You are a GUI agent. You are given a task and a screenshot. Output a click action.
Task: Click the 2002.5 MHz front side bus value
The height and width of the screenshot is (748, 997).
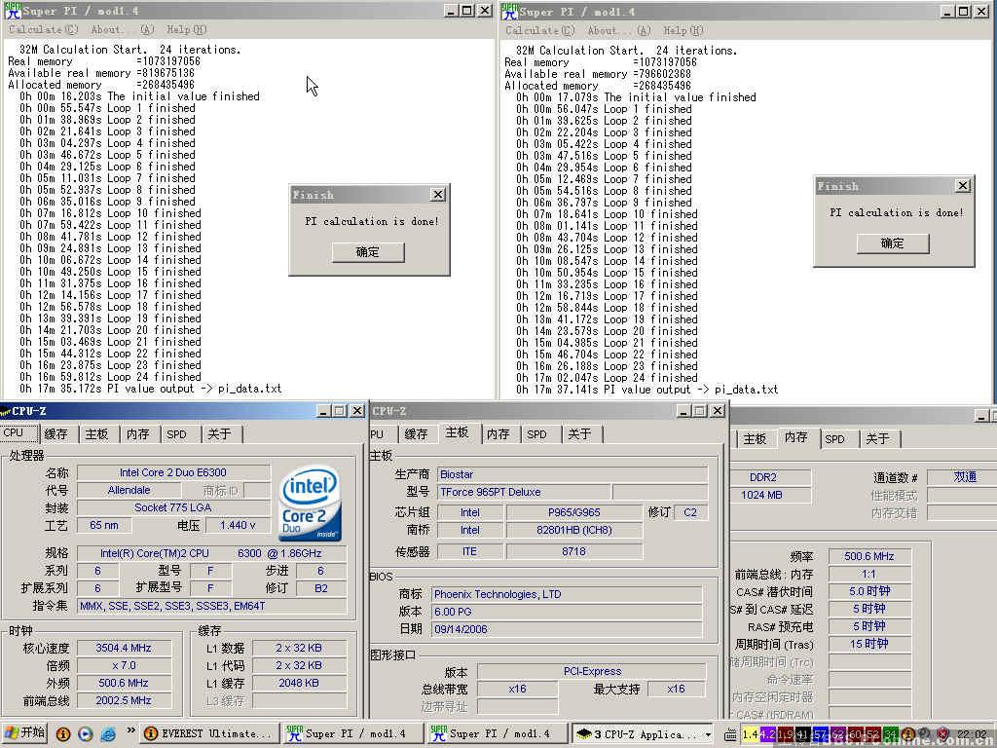click(124, 701)
